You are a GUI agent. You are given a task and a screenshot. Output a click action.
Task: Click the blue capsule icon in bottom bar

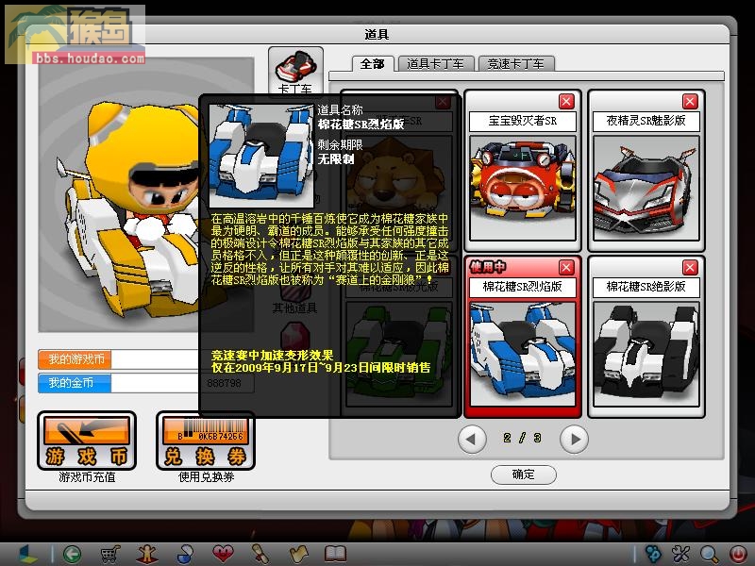point(185,555)
